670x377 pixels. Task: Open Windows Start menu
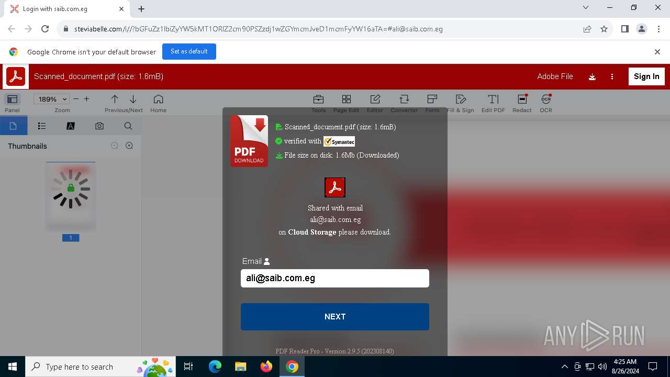(13, 367)
